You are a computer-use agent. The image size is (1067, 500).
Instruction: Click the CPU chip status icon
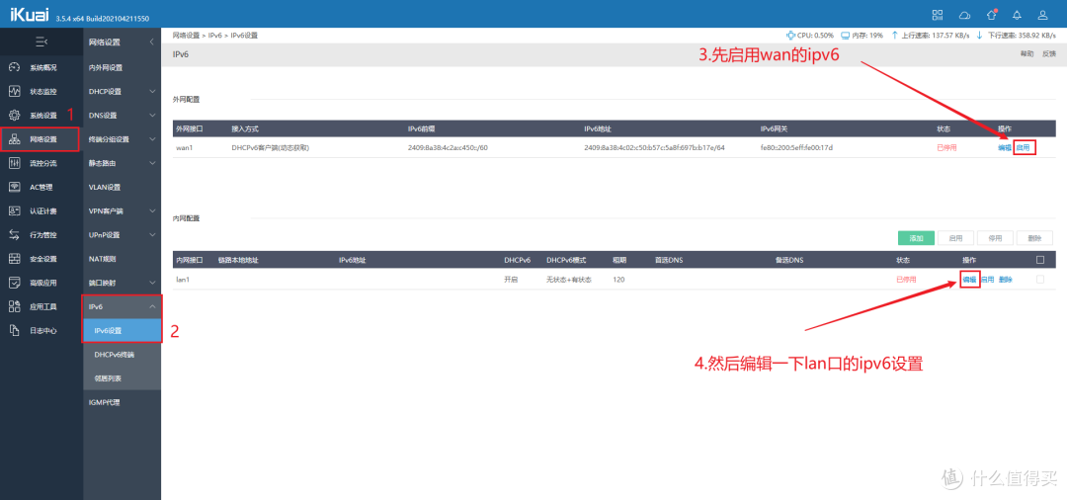coord(790,35)
